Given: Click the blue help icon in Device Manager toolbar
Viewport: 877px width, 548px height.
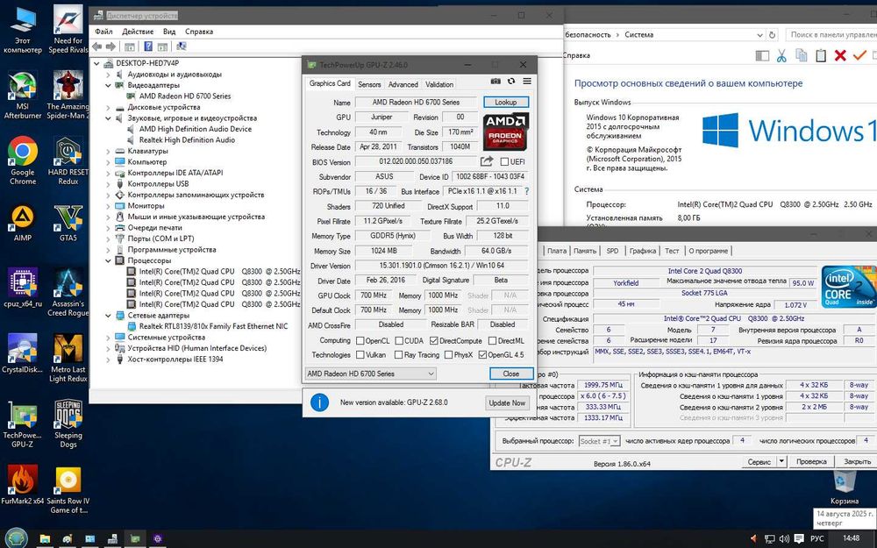Looking at the screenshot, I should tap(148, 46).
